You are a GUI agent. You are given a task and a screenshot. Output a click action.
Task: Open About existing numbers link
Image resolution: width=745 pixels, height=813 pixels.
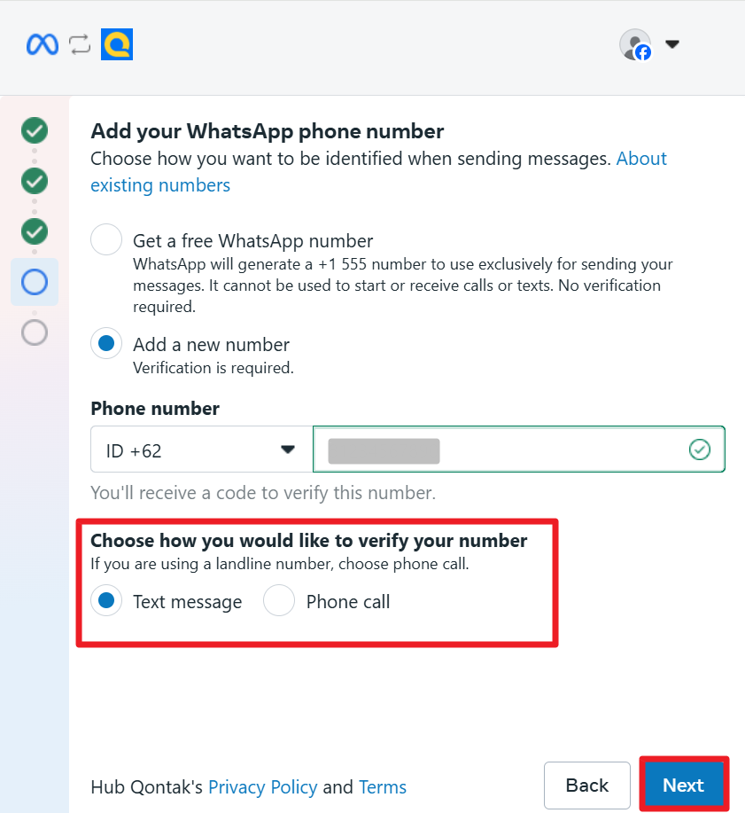tap(379, 172)
